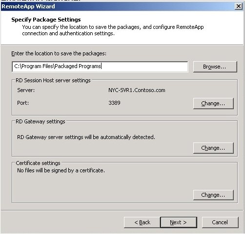
Task: Proceed with the Next > button
Action: pyautogui.click(x=179, y=222)
